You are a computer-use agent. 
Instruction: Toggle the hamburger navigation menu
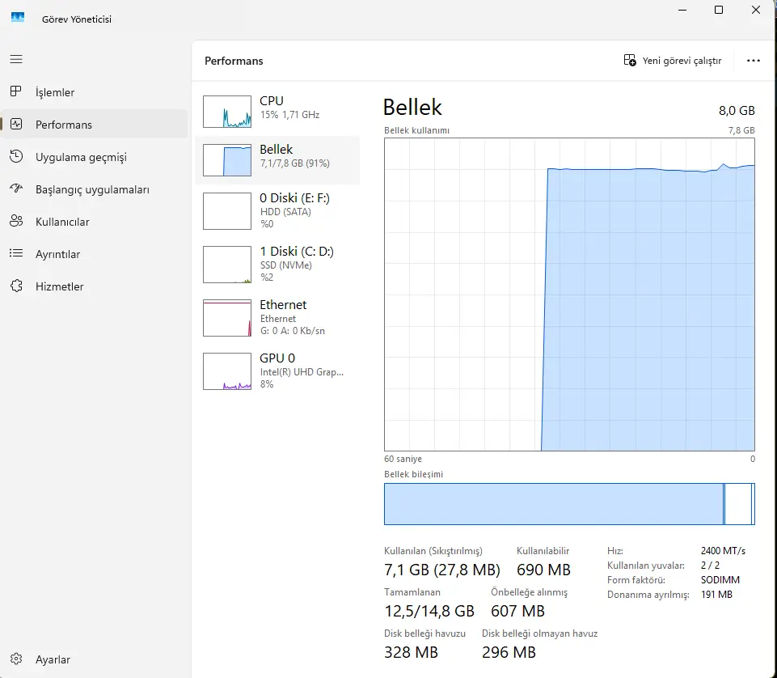(16, 60)
